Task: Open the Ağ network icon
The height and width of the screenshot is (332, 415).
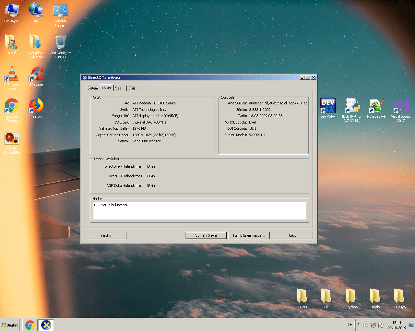Action: [36, 13]
